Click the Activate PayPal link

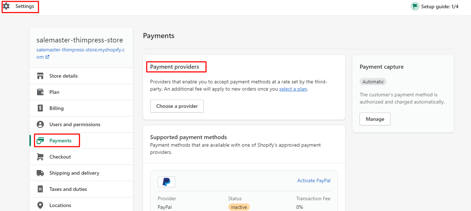[313, 180]
